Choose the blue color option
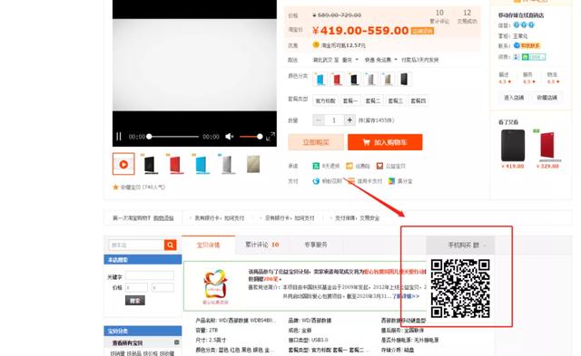 (x=320, y=79)
